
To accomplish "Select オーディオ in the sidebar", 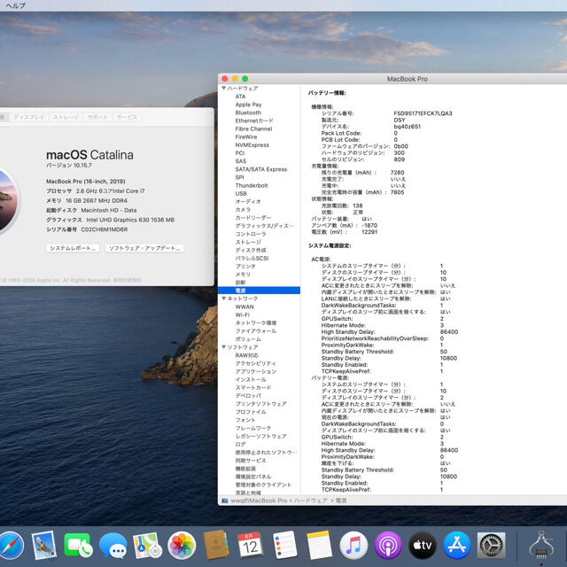I will (x=248, y=201).
